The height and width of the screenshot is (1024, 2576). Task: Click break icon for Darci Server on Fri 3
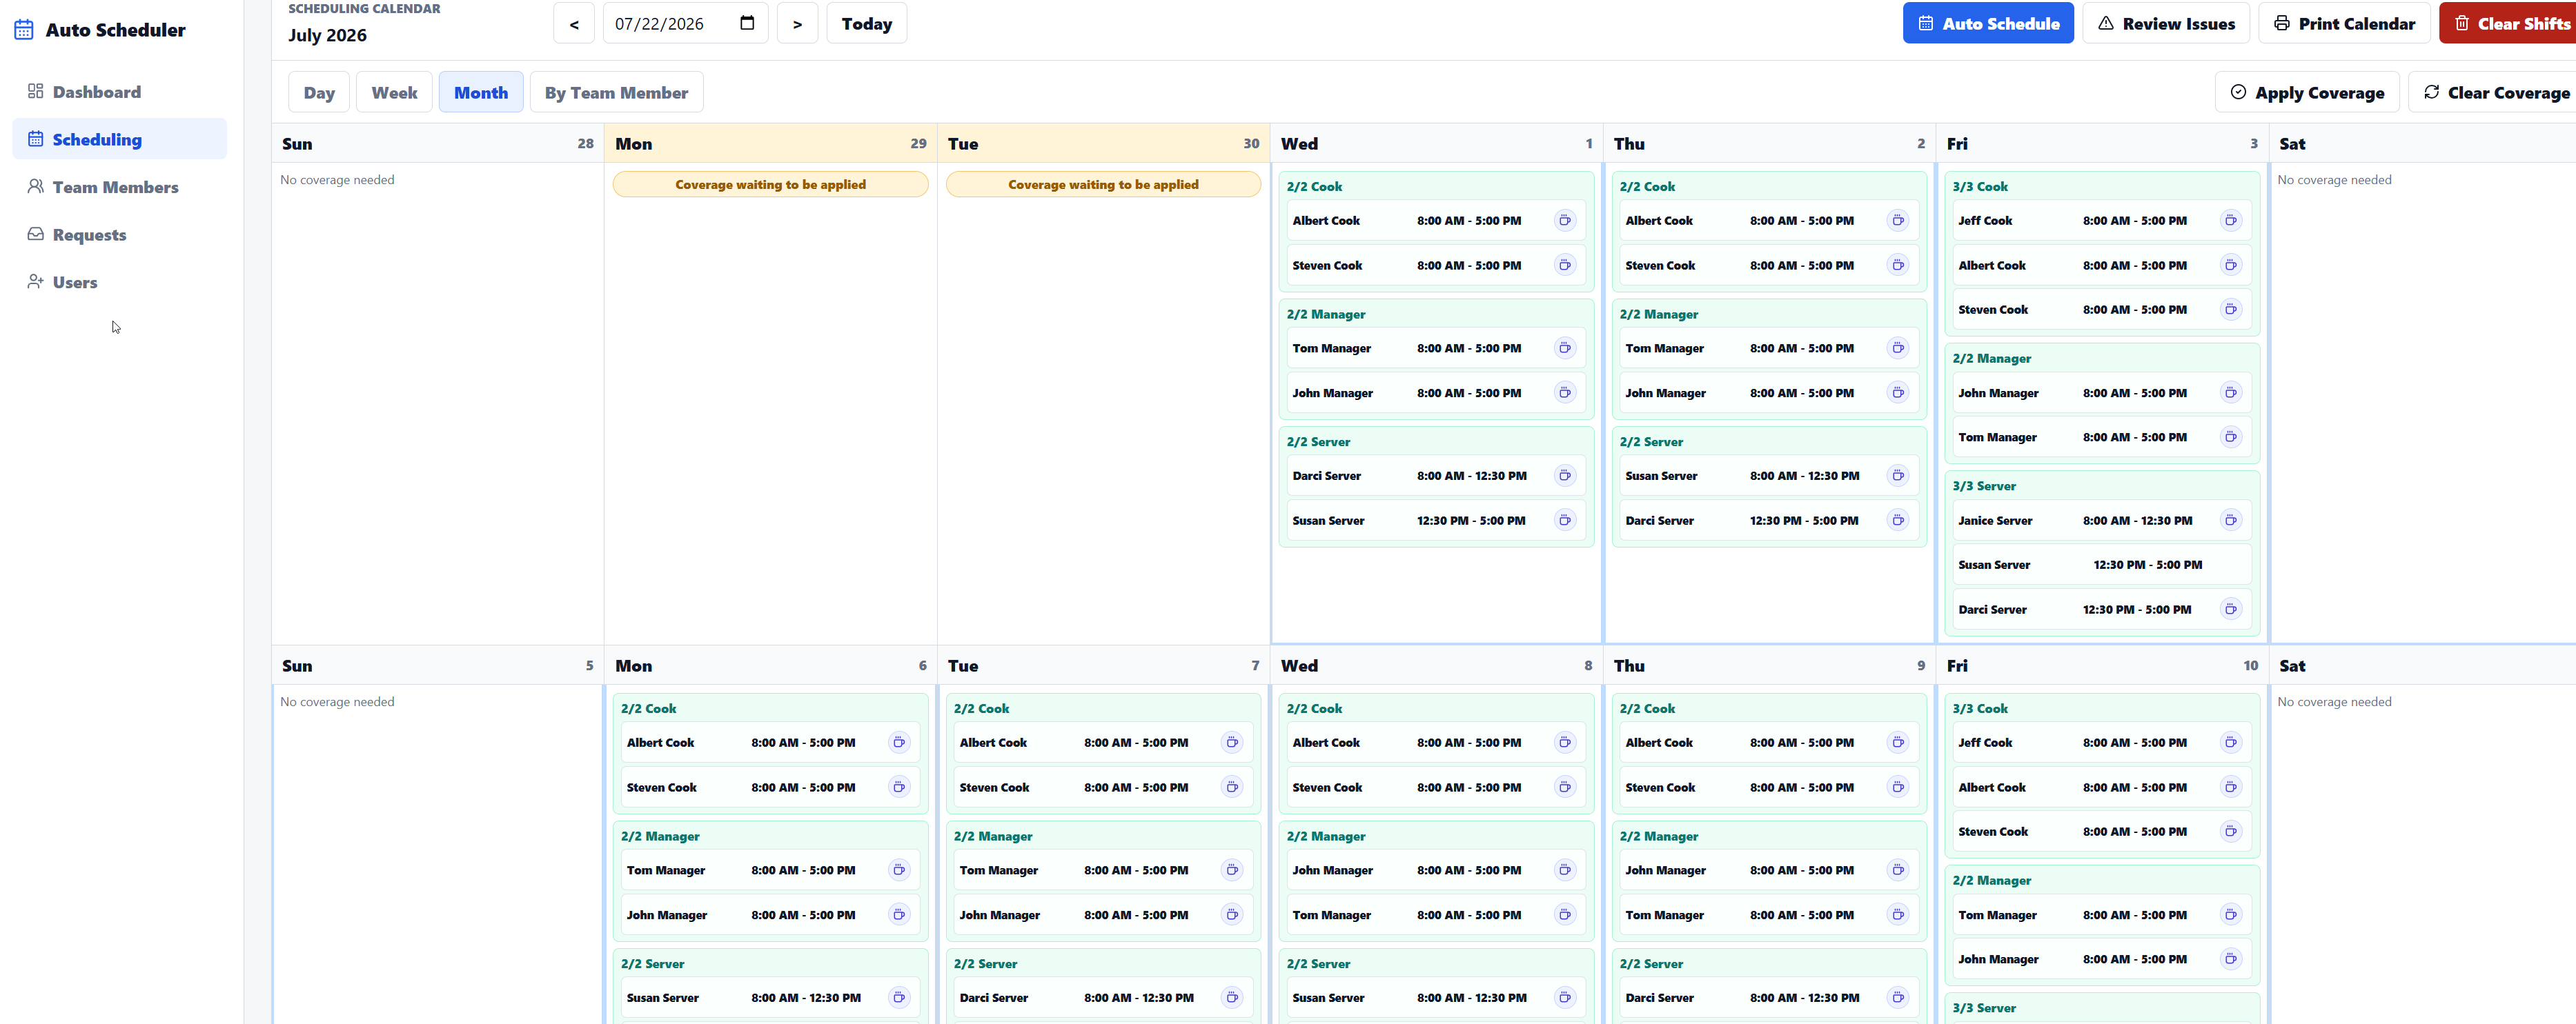tap(2230, 610)
